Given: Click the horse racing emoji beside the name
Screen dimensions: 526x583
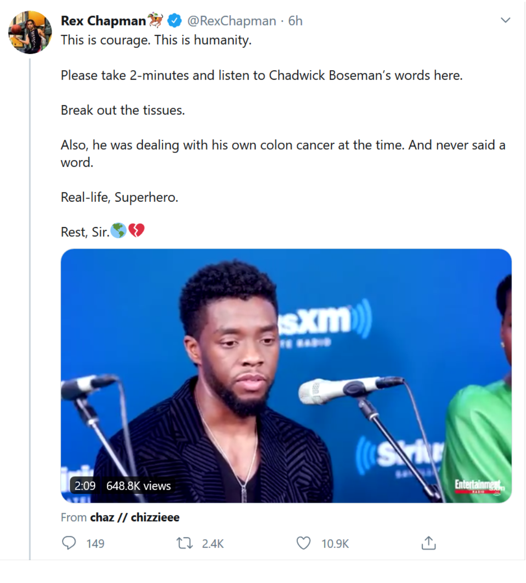Looking at the screenshot, I should point(155,20).
